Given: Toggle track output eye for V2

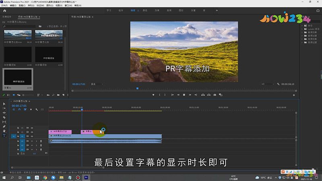Looking at the screenshot, I should (32, 132).
